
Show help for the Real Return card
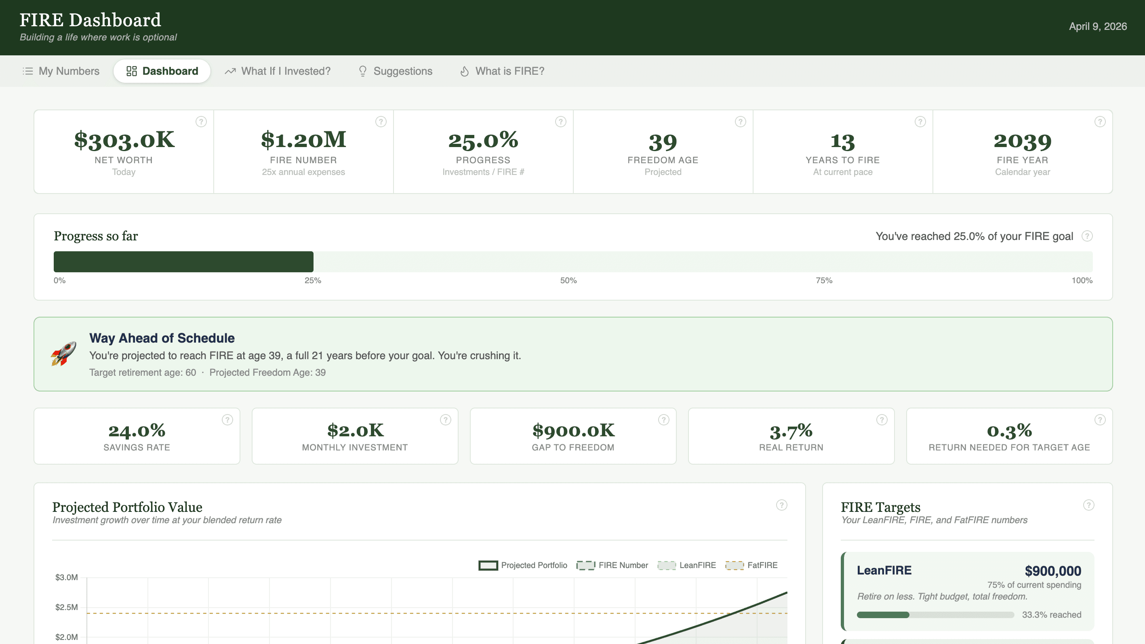click(x=882, y=420)
